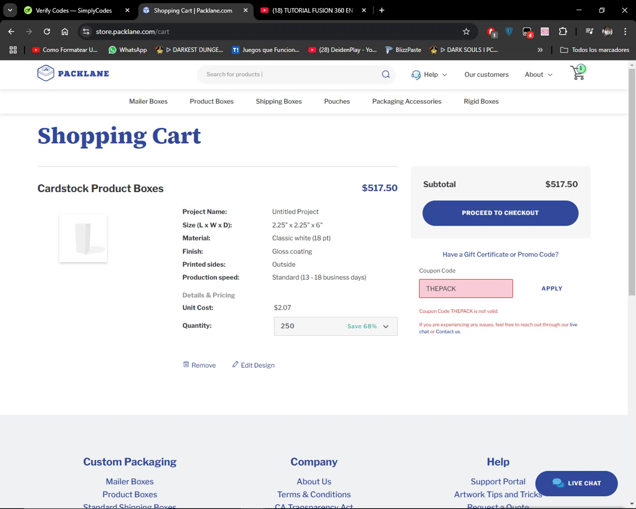Click the product box thumbnail
The image size is (636, 509).
coord(83,238)
